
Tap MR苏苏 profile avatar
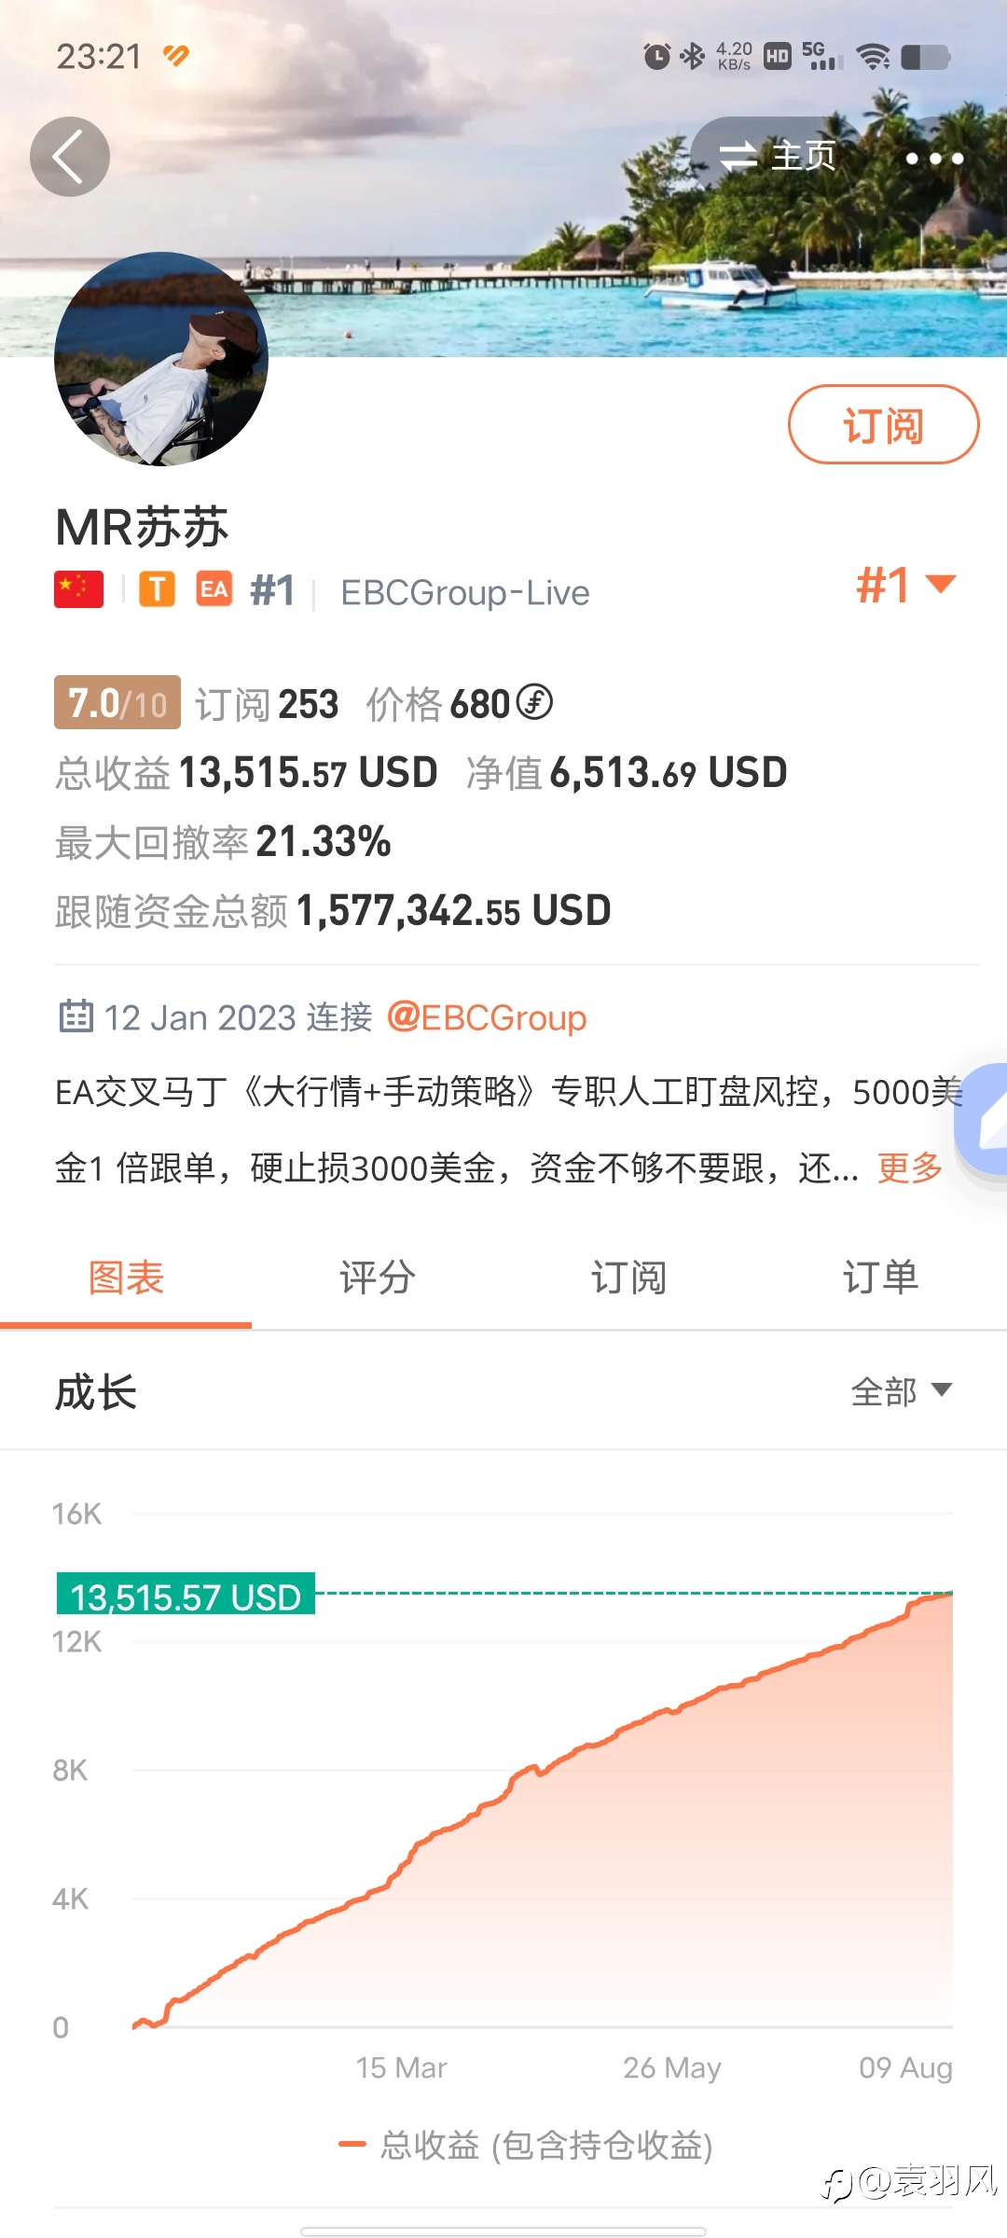pos(161,359)
